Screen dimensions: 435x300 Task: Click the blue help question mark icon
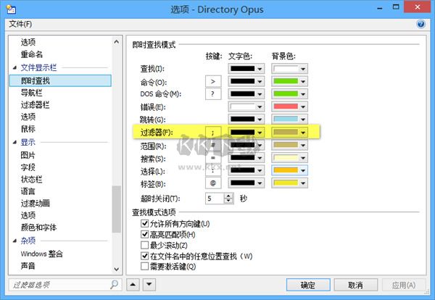pos(420,24)
